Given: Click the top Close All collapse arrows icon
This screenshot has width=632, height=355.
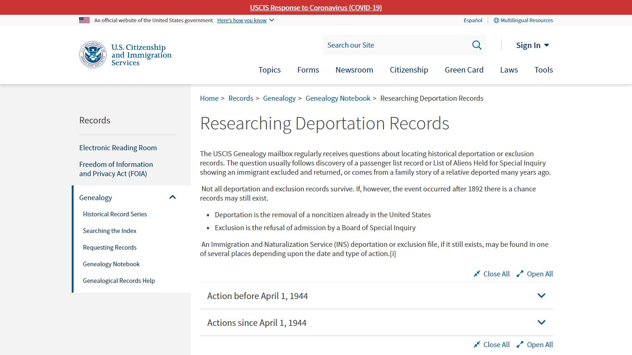Looking at the screenshot, I should (x=477, y=274).
